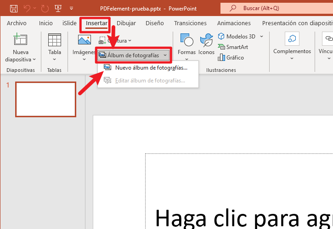This screenshot has width=333, height=229.
Task: Click in the Buscar search box
Action: pos(277,8)
